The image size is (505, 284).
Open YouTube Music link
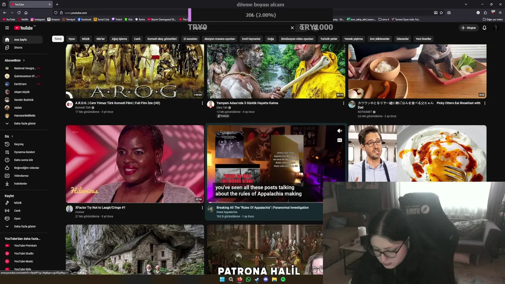click(23, 261)
